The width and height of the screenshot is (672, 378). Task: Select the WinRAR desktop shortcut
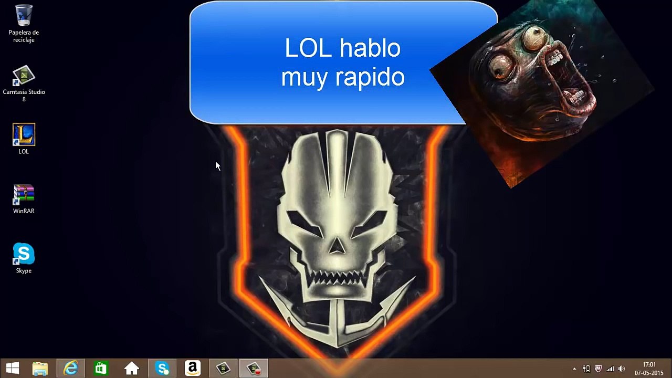point(24,199)
